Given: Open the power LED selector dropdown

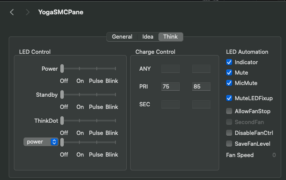Looking at the screenshot, I should pos(41,142).
